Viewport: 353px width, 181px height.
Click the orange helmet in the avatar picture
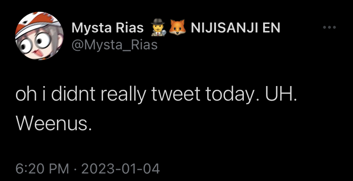pos(38,23)
